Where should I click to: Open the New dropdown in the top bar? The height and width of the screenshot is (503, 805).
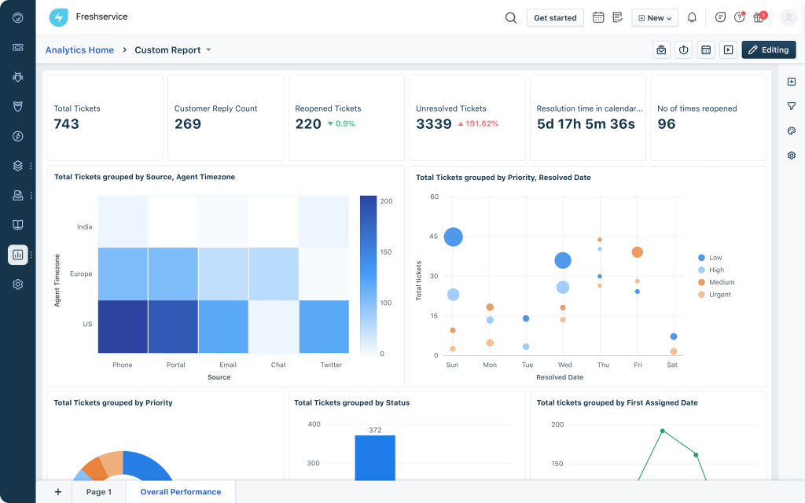click(x=654, y=17)
